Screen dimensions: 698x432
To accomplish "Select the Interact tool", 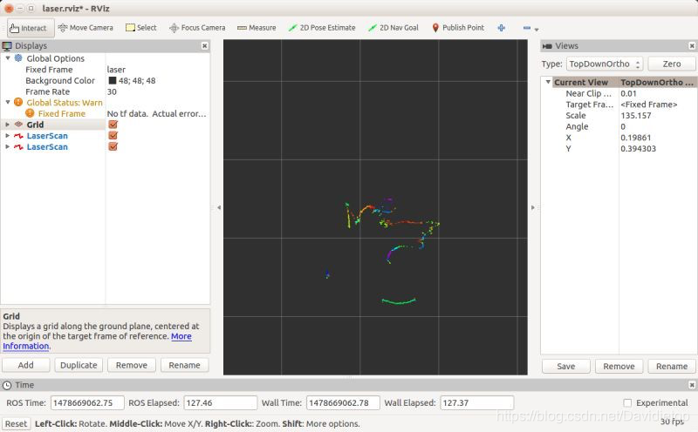I will pos(31,28).
